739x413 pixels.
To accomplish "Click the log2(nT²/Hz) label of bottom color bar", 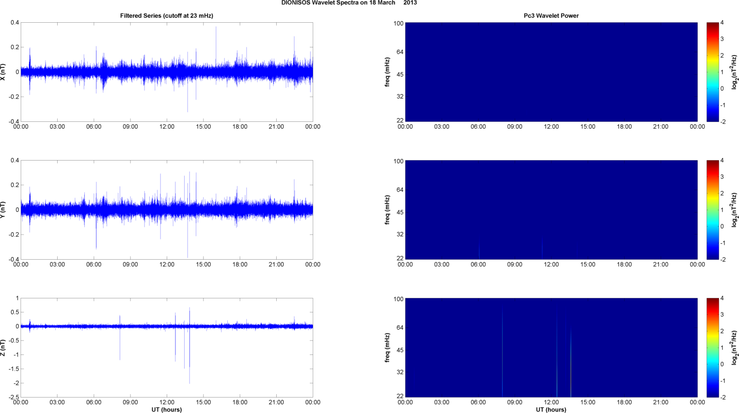I will [x=735, y=348].
